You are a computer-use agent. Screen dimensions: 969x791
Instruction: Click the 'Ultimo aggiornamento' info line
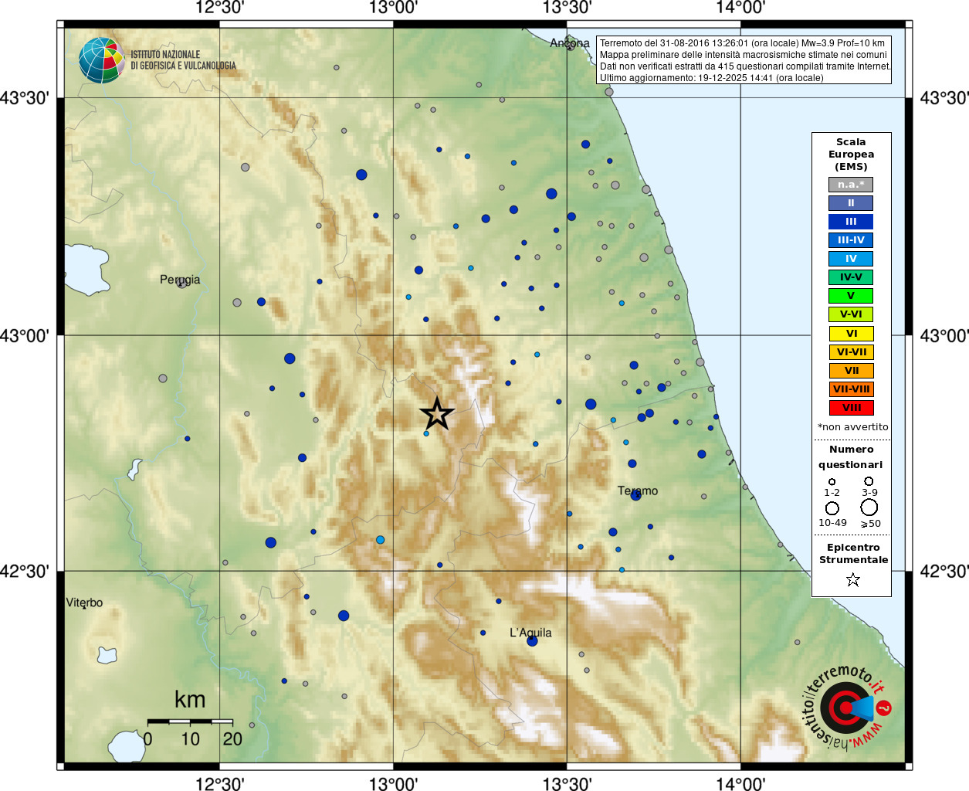click(712, 78)
